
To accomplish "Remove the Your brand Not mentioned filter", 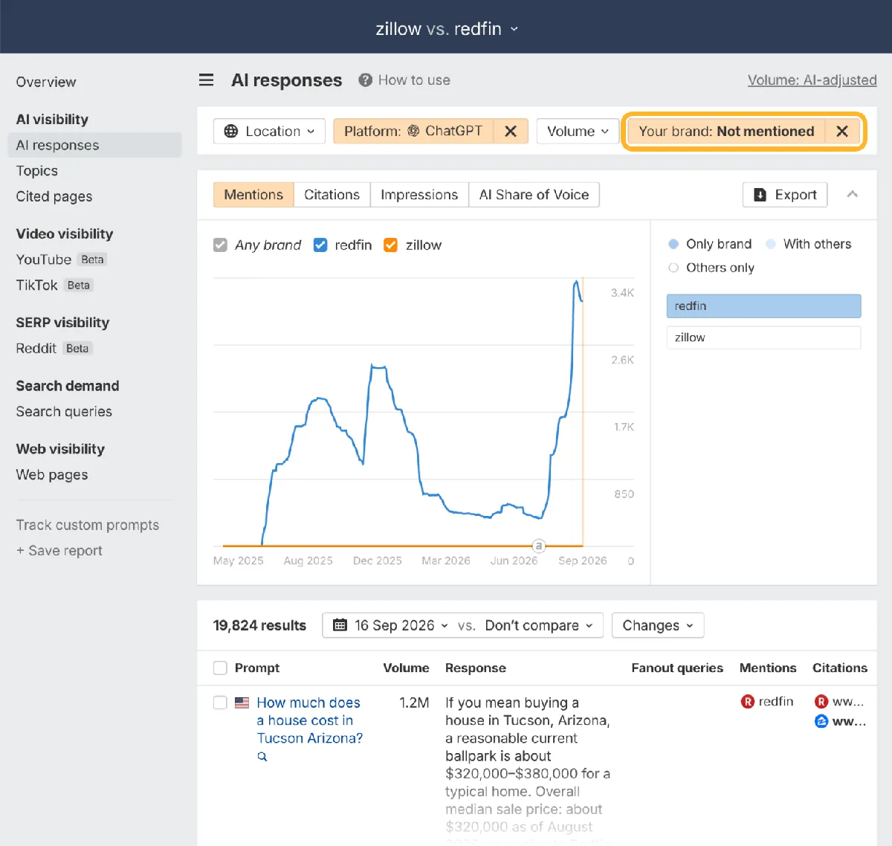I will [842, 131].
